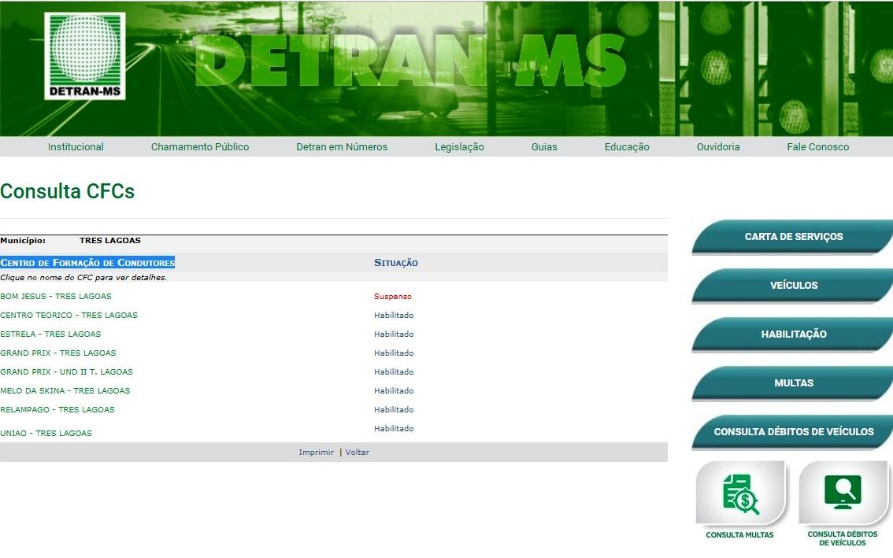Open the Legislação menu
893x558 pixels.
(x=460, y=147)
